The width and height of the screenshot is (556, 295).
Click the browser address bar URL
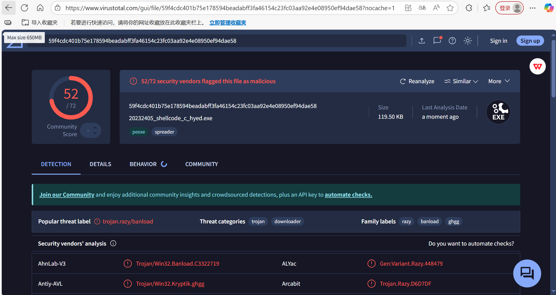coord(230,8)
